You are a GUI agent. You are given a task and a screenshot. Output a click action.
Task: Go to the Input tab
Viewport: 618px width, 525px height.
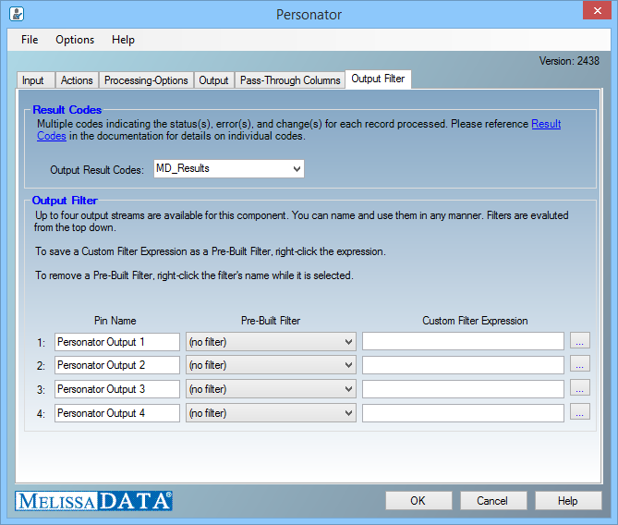pyautogui.click(x=33, y=80)
